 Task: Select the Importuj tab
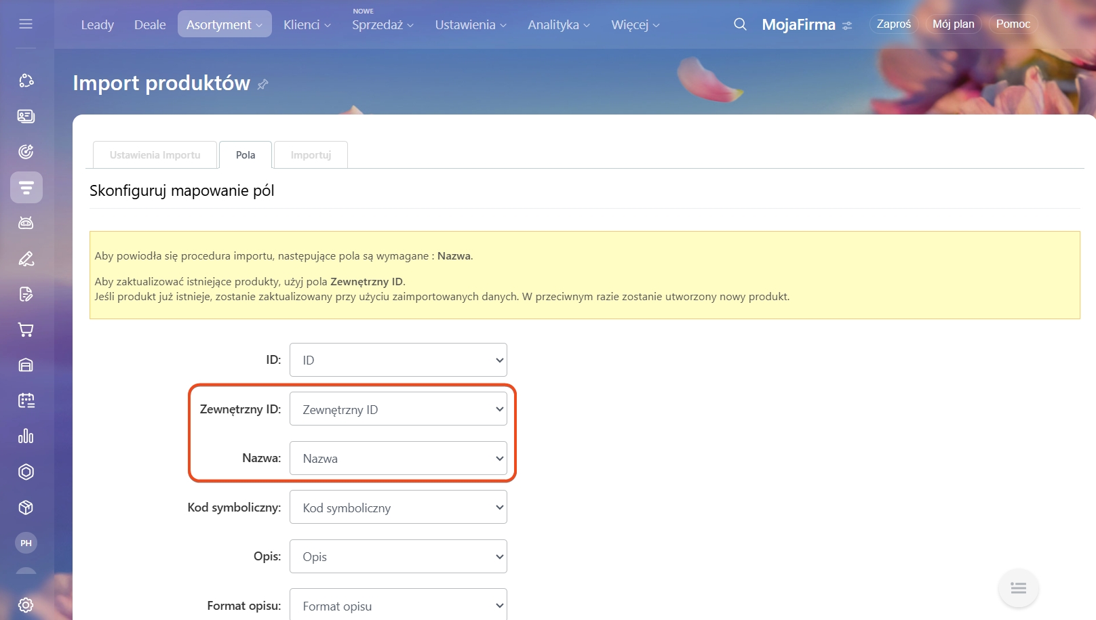point(311,155)
